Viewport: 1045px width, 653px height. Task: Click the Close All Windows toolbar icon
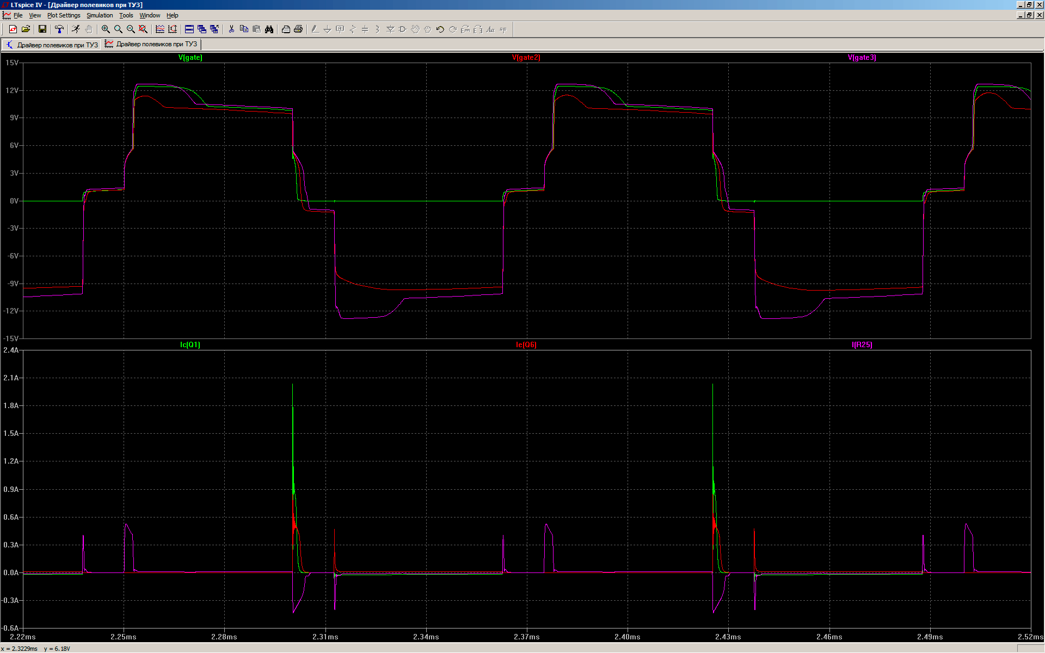coord(214,29)
